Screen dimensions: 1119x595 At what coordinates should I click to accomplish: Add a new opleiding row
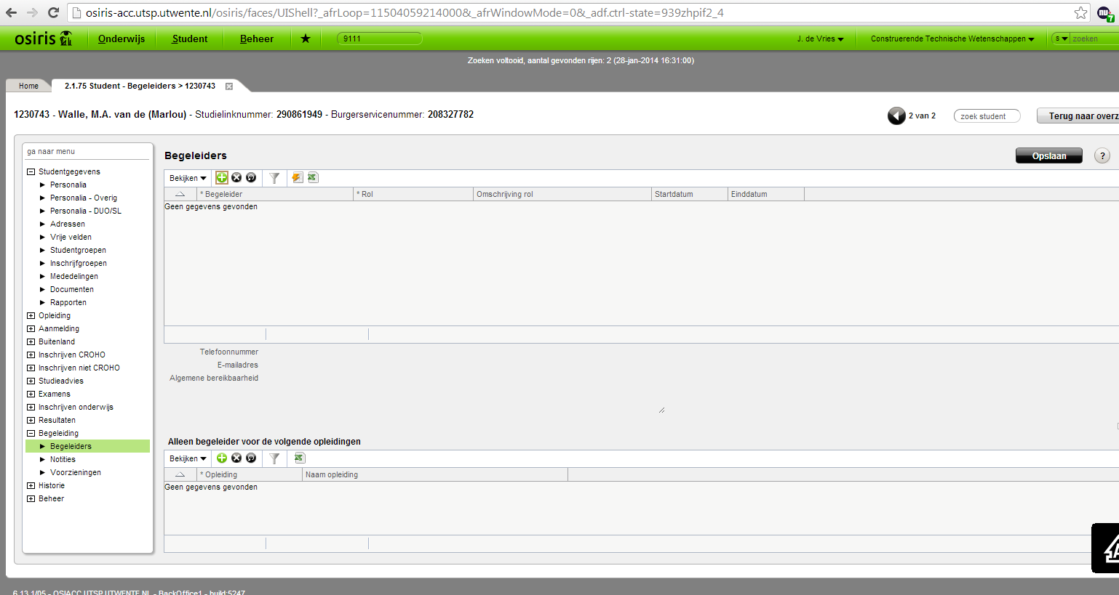coord(222,458)
